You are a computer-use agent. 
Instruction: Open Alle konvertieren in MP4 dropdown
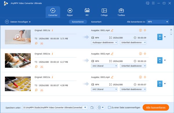(x=158, y=22)
